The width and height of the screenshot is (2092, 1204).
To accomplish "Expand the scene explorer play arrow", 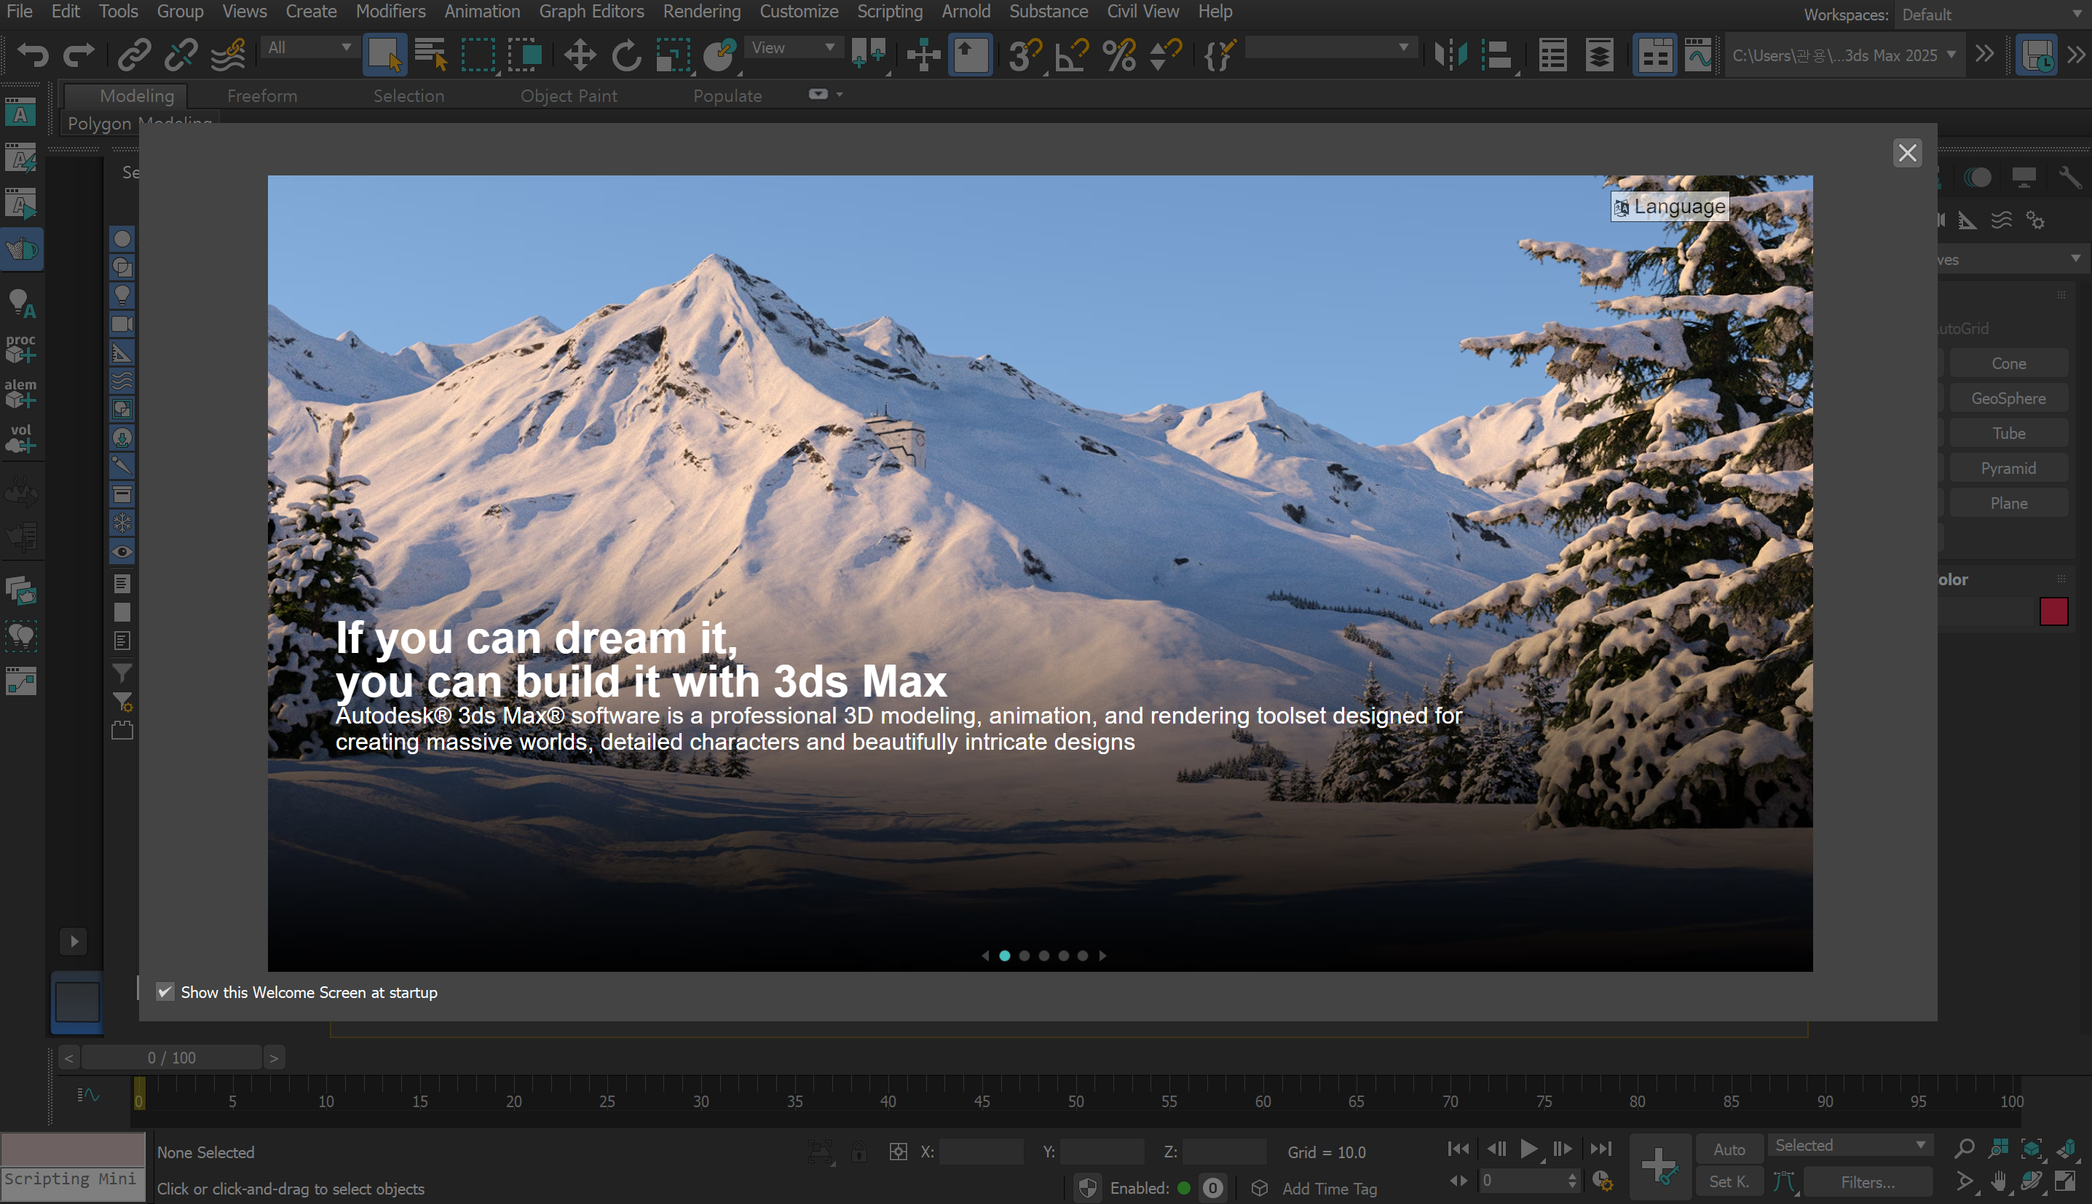I will (x=74, y=941).
